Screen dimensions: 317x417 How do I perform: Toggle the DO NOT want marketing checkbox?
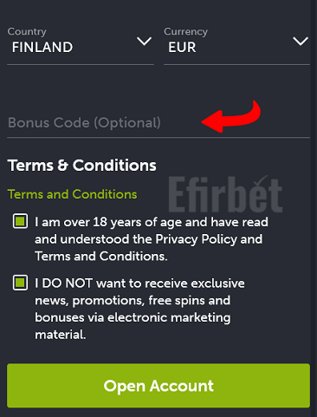coord(20,283)
